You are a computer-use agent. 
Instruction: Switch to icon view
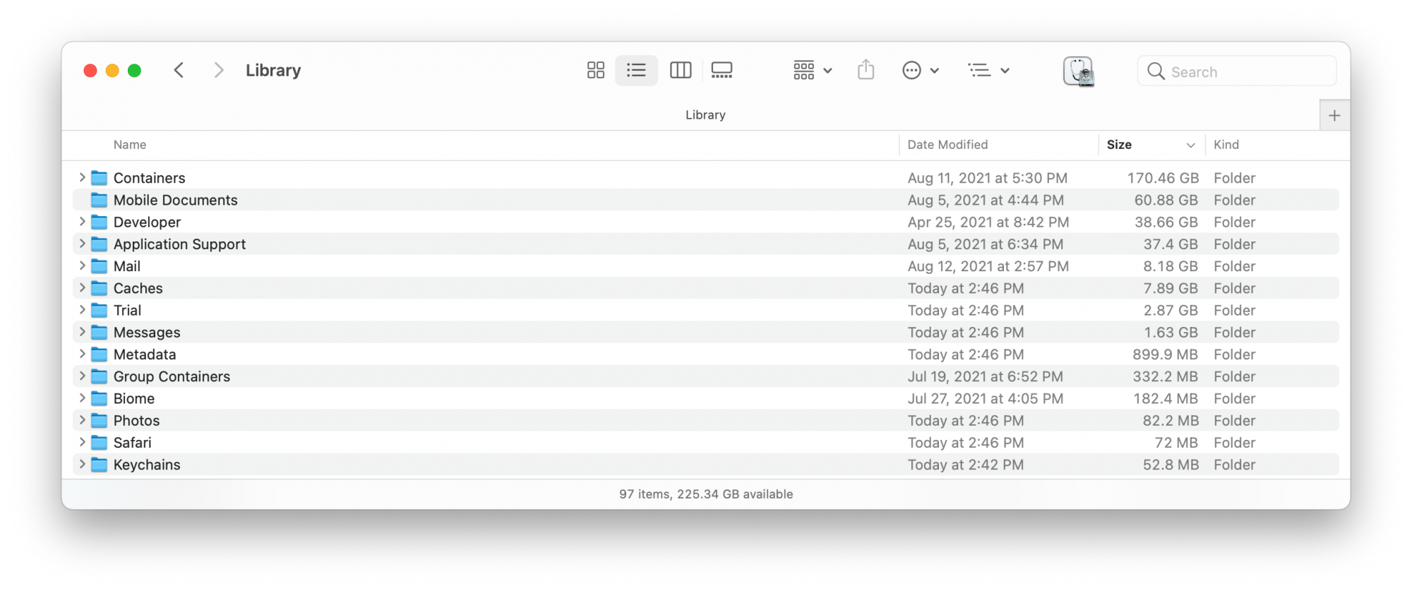596,70
